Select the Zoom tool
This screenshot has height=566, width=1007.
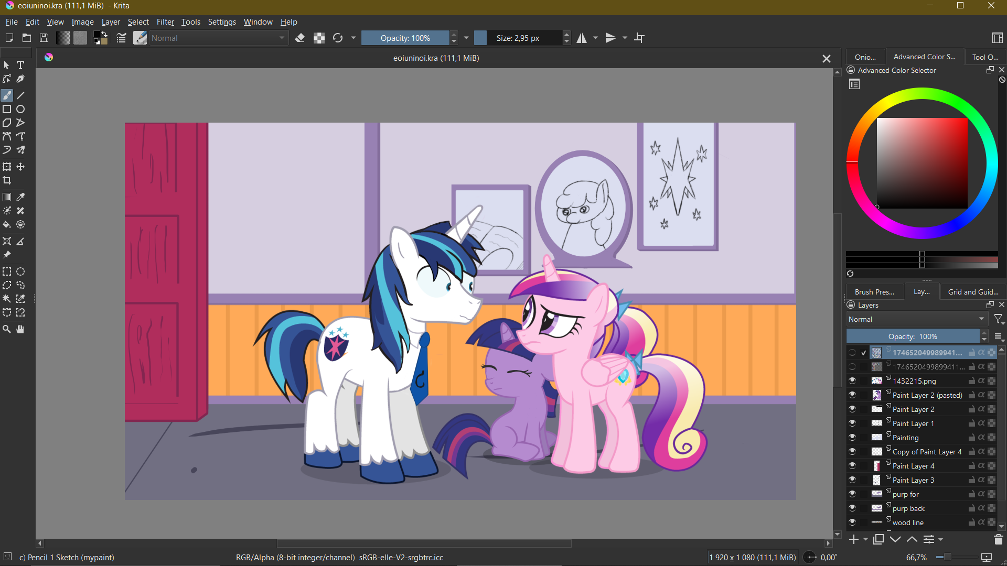[x=7, y=329]
